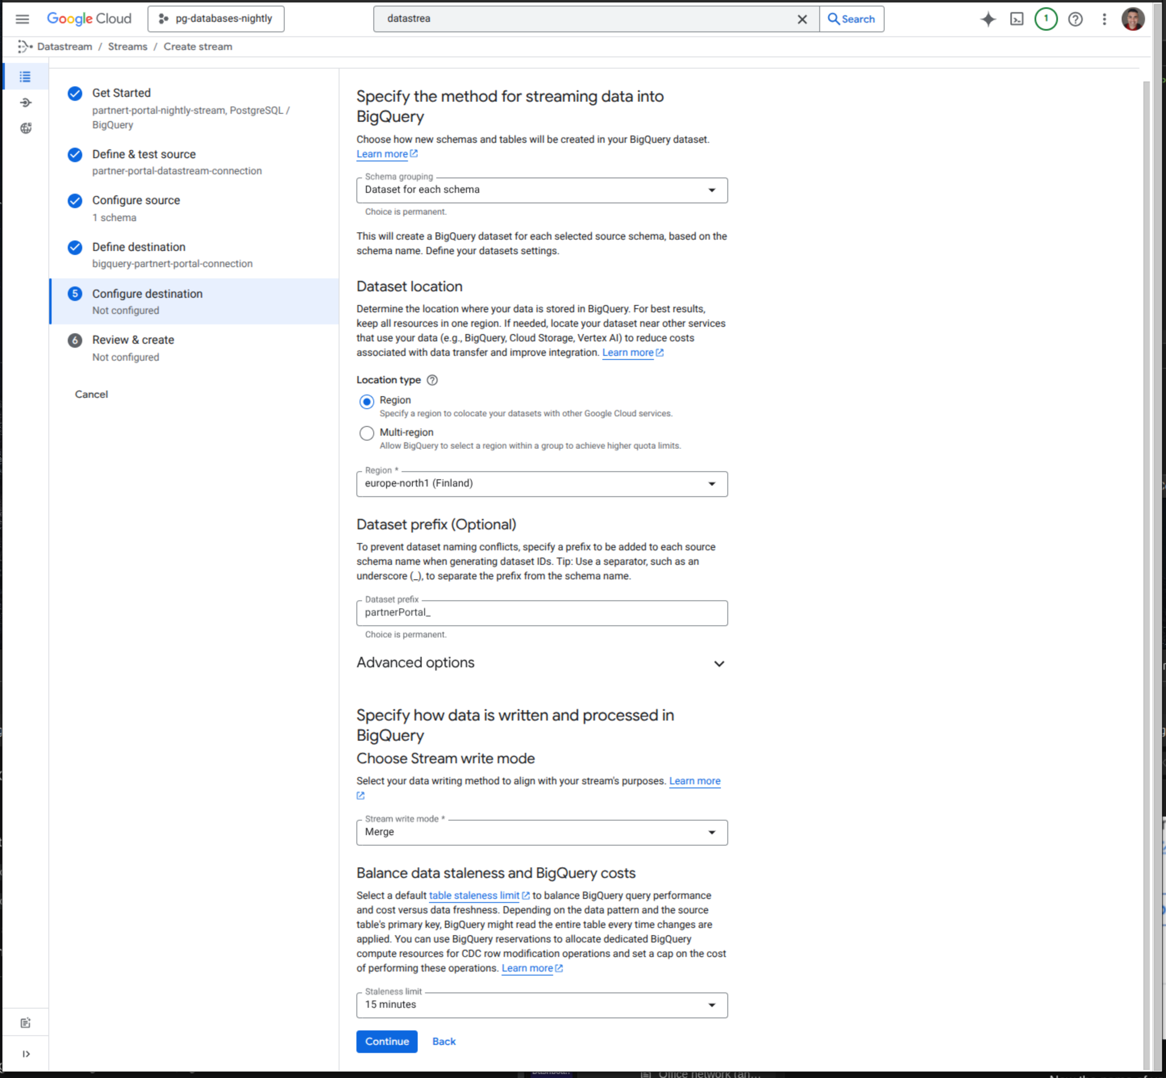Open Learn more link in staleness section
This screenshot has width=1166, height=1078.
[532, 968]
